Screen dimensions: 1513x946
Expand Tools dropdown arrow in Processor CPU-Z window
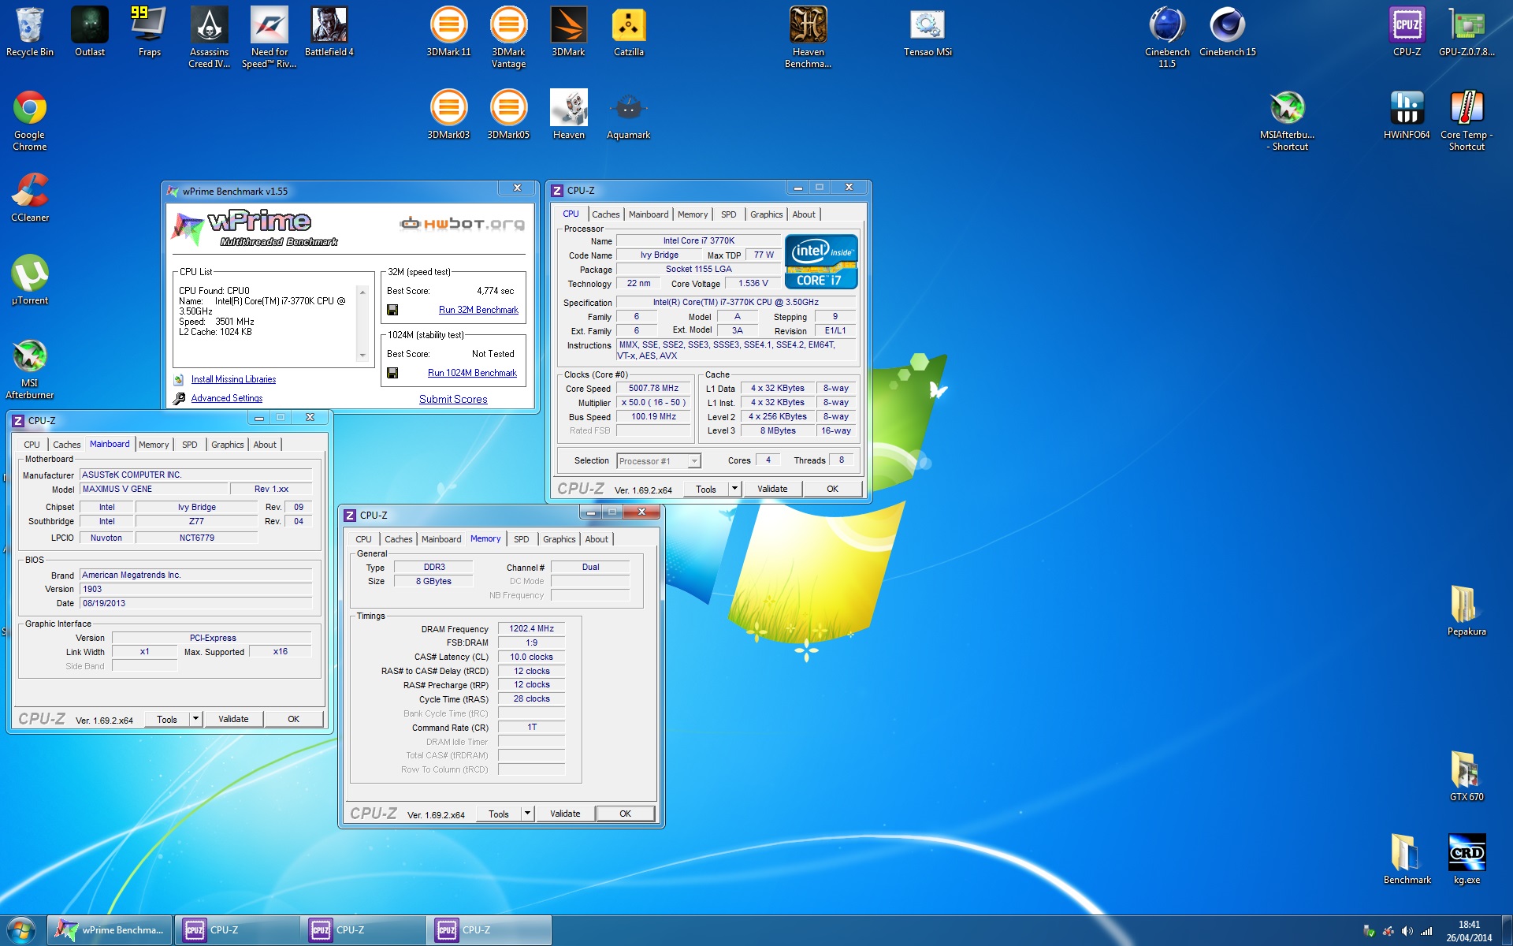pyautogui.click(x=734, y=489)
